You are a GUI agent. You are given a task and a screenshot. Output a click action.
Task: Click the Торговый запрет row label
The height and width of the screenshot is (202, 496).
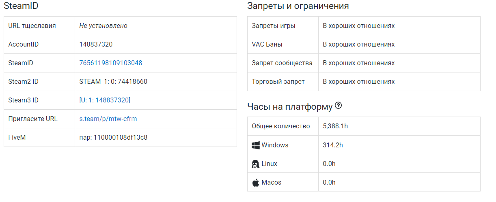click(x=278, y=82)
